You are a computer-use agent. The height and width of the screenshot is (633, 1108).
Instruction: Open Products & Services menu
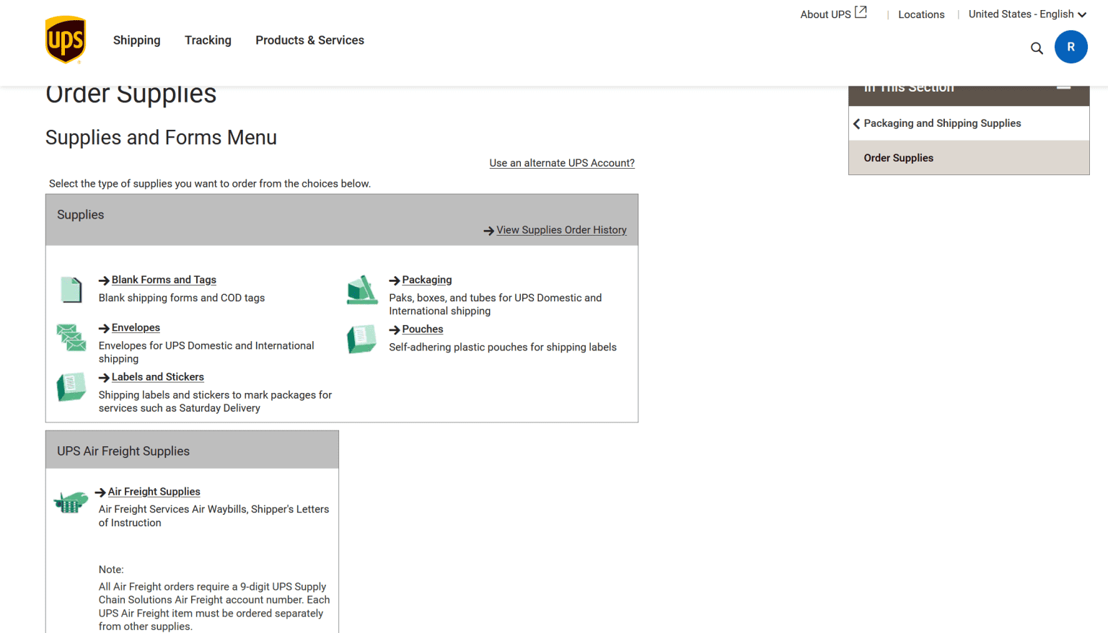click(309, 40)
